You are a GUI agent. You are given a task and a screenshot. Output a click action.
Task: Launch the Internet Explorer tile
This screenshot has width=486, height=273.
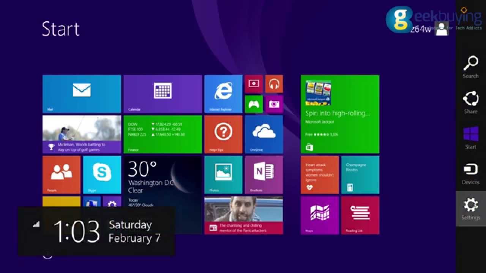pyautogui.click(x=223, y=94)
